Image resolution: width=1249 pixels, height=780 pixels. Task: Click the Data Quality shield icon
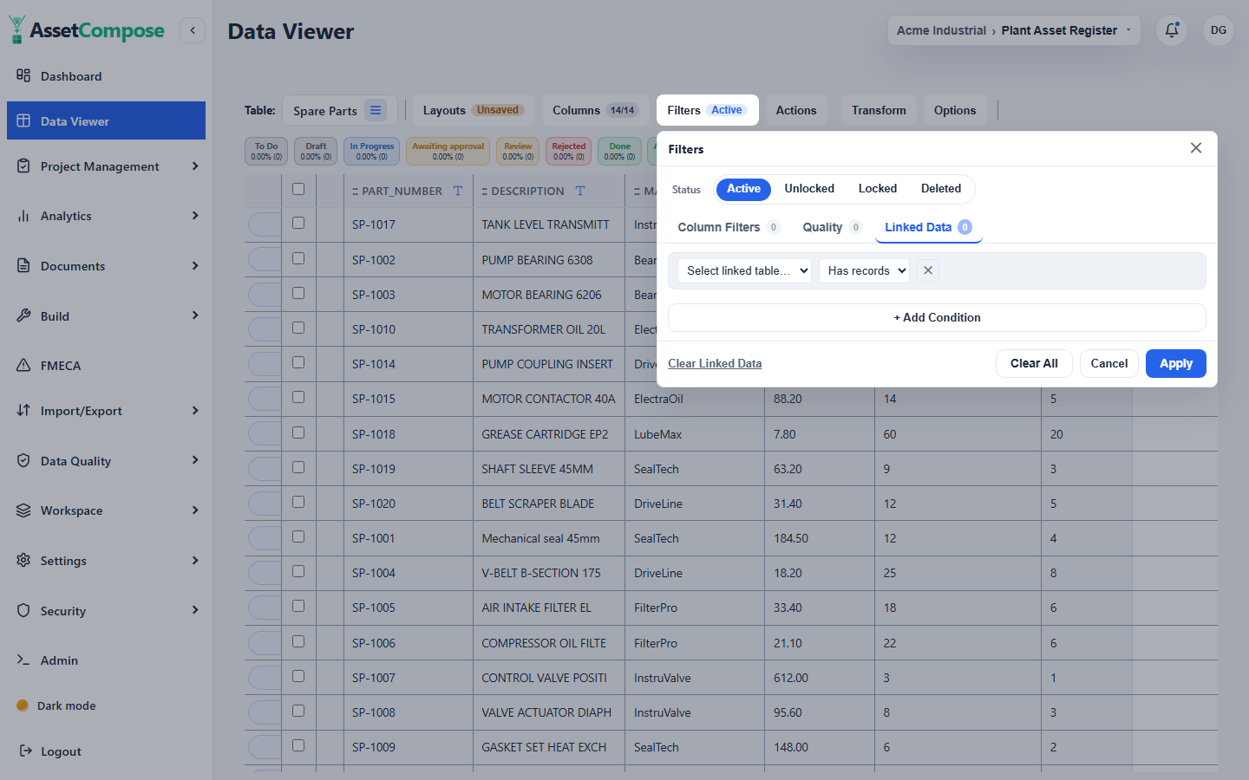23,460
